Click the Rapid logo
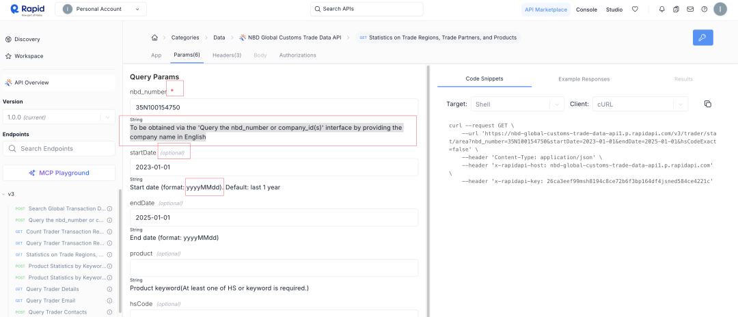Screen dimensions: 738x317 28,9
